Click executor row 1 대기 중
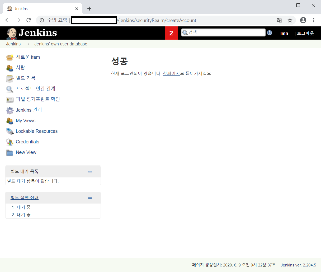Viewport: 321px width, 272px height. [53, 207]
